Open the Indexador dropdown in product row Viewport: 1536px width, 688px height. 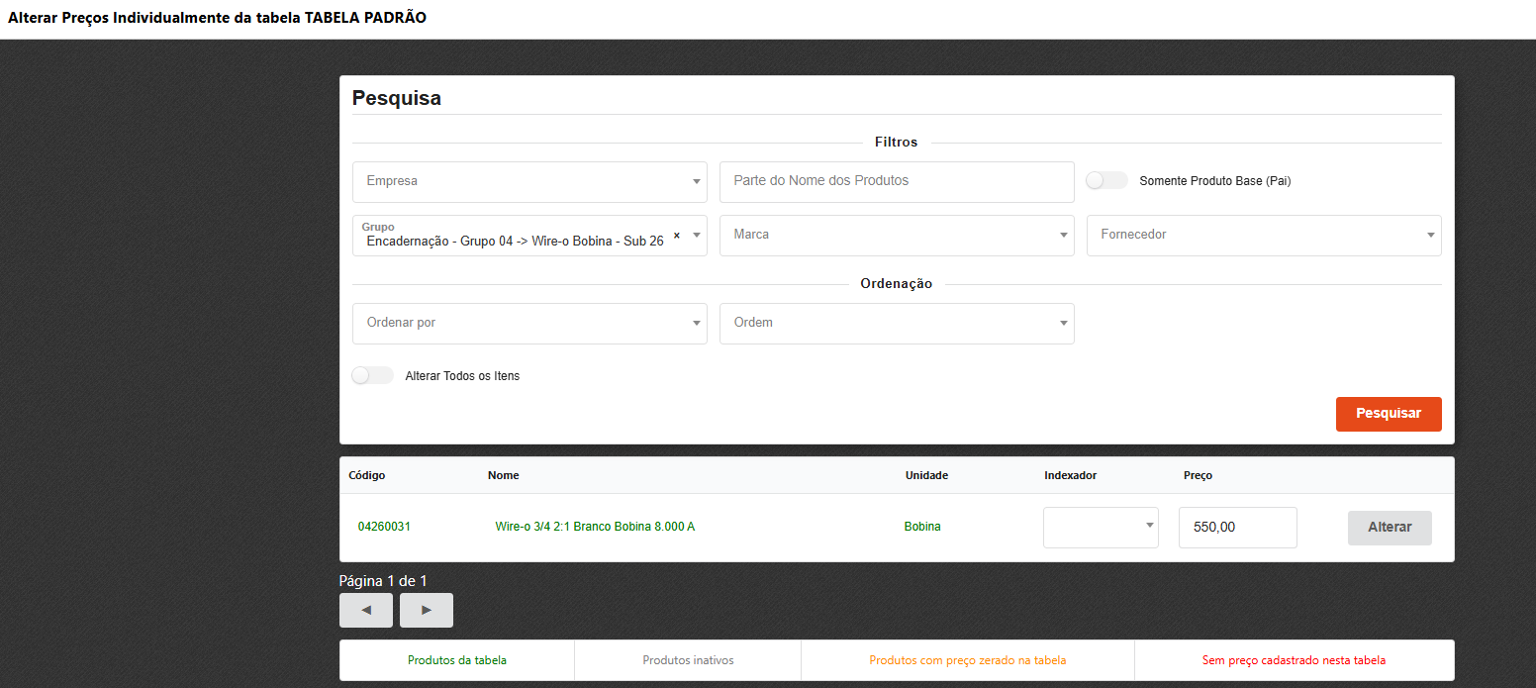1101,527
